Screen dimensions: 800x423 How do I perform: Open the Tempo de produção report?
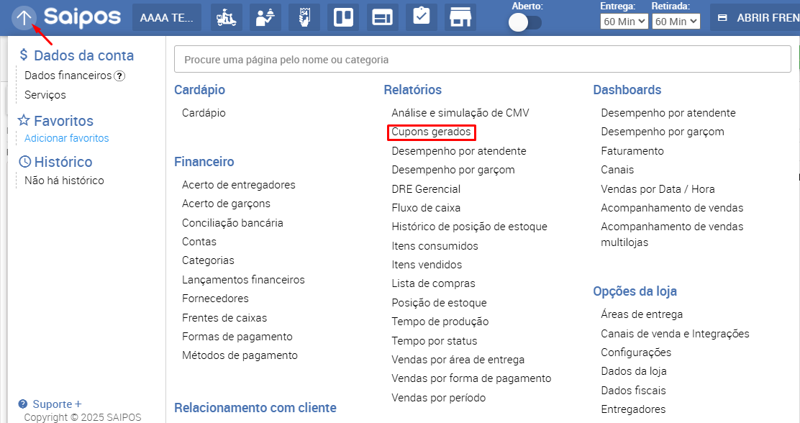click(x=440, y=322)
